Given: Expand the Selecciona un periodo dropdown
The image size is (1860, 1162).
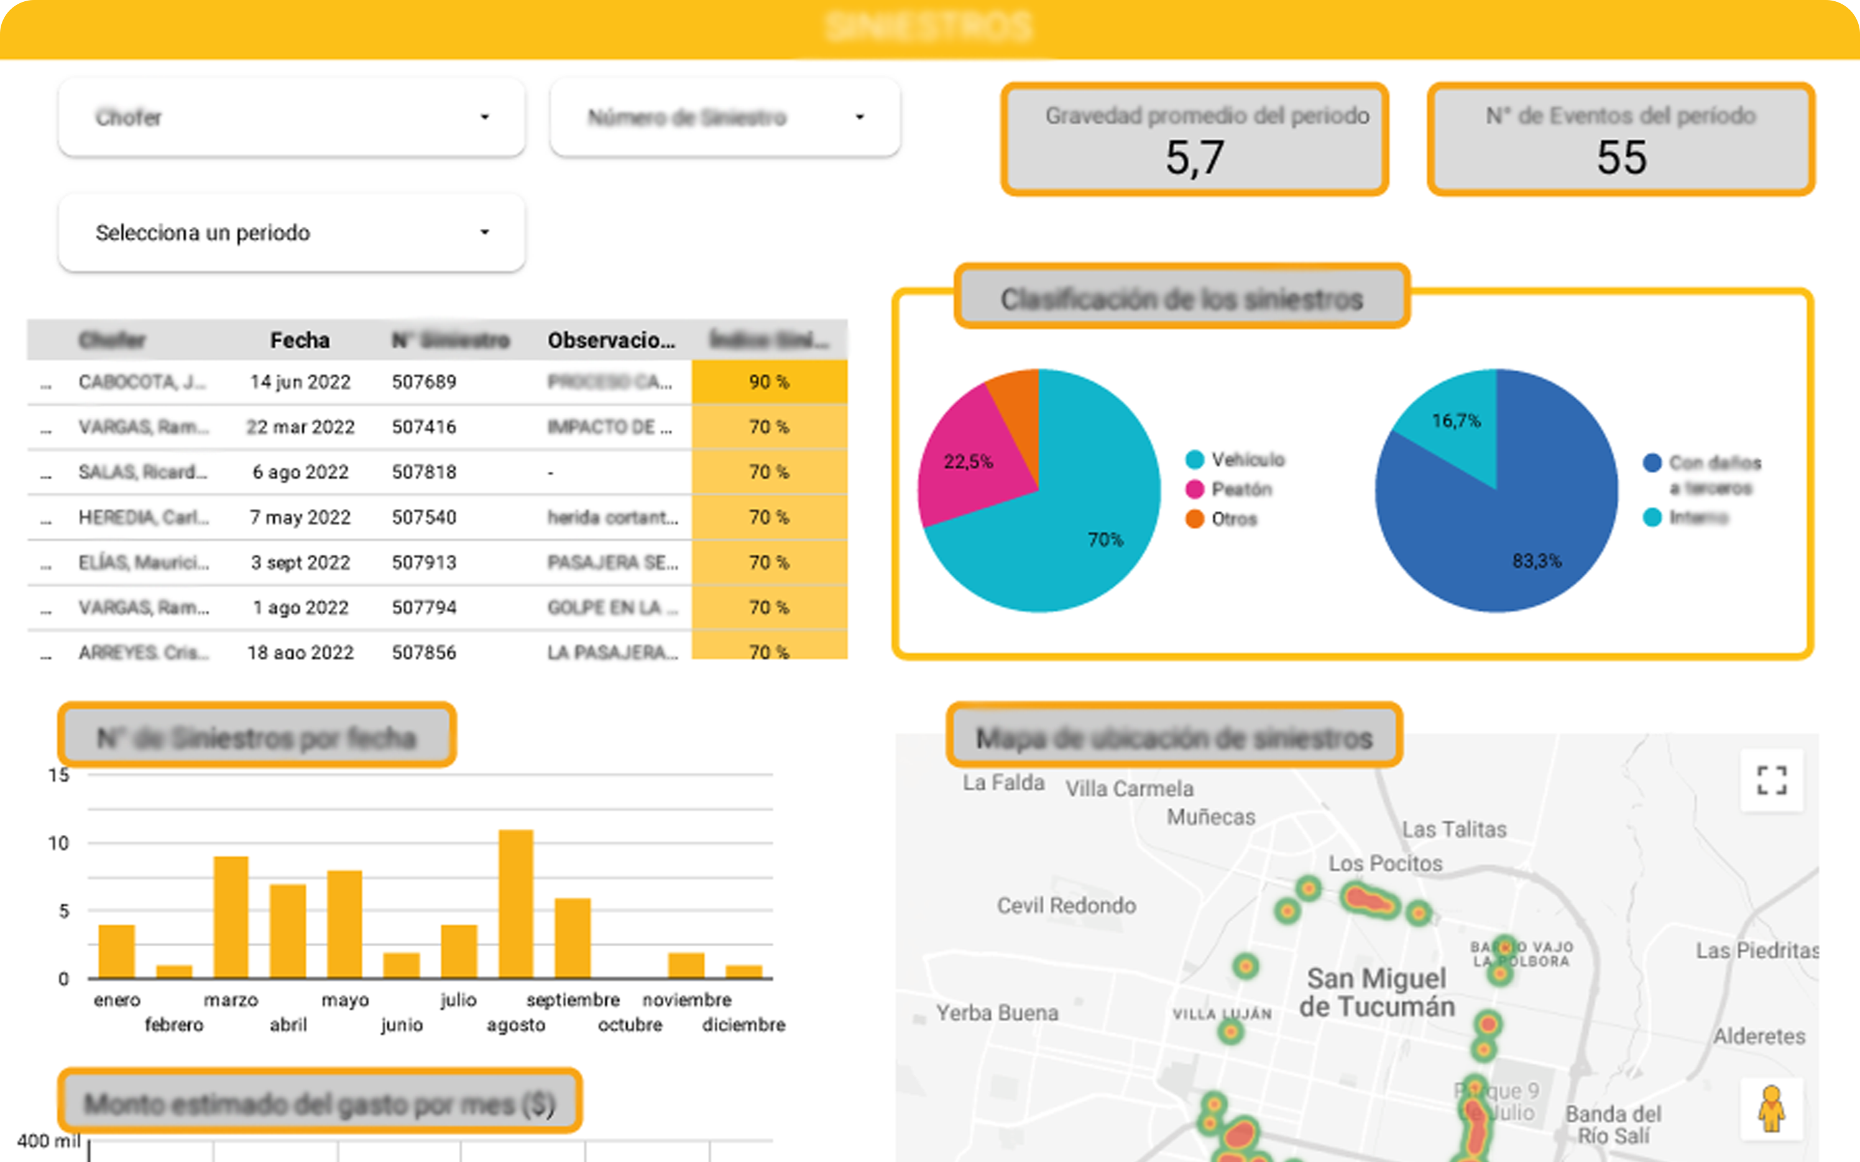Looking at the screenshot, I should 291,233.
